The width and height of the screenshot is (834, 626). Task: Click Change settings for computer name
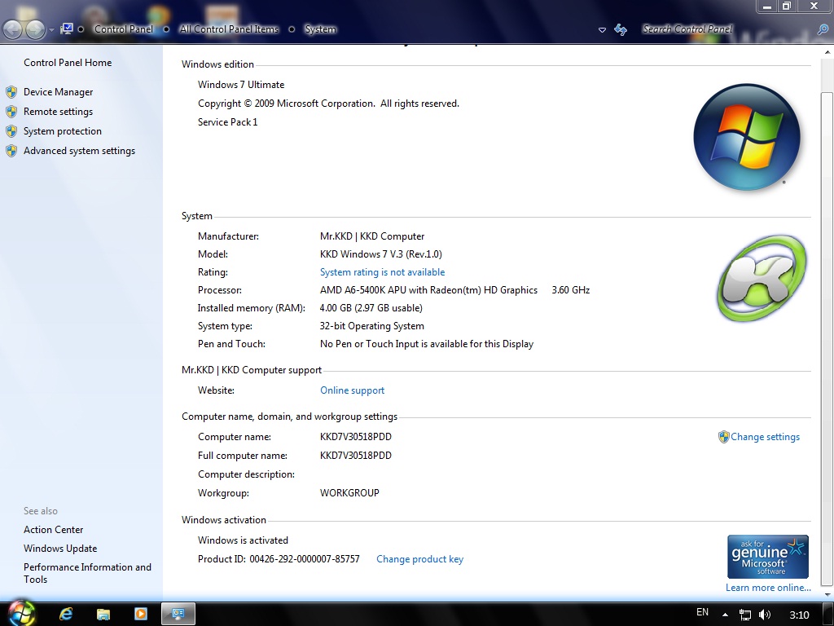point(765,437)
